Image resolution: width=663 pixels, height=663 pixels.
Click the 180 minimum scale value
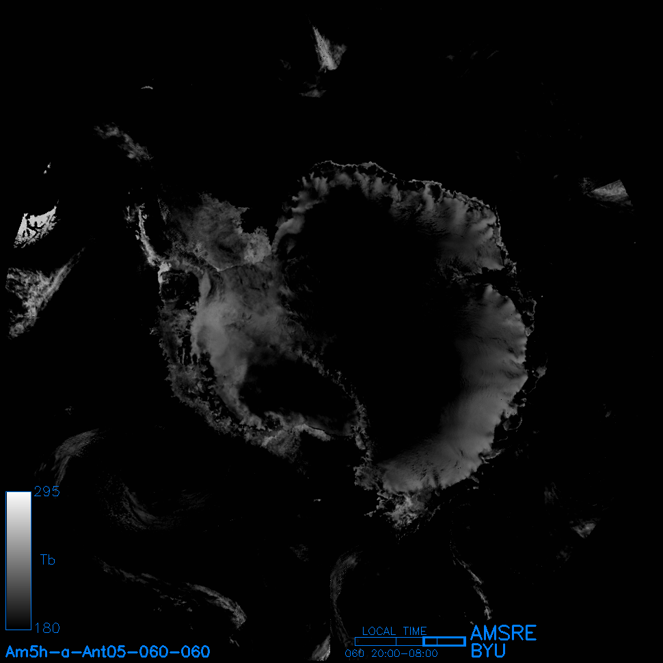46,627
